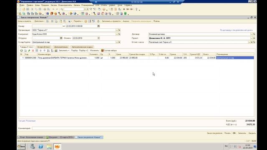This screenshot has width=267, height=150.
Task: Switch to Дополнительно tab
Action: tap(61, 47)
